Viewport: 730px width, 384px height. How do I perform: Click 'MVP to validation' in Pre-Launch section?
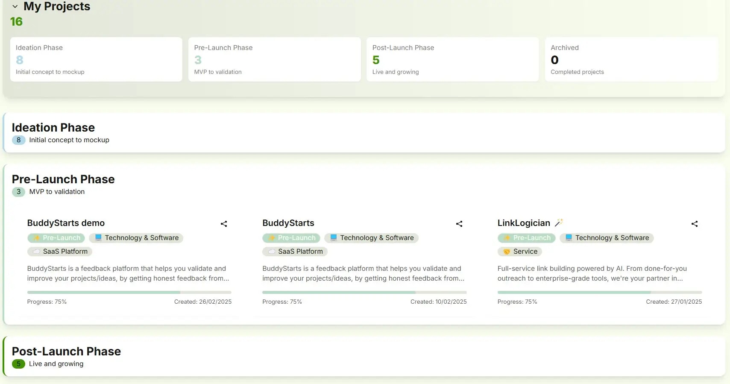(x=57, y=192)
